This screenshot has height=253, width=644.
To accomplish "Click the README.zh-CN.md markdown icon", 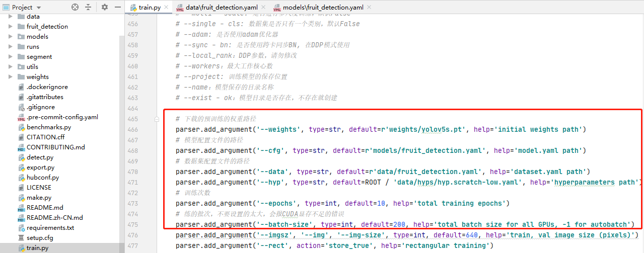I will click(x=21, y=217).
